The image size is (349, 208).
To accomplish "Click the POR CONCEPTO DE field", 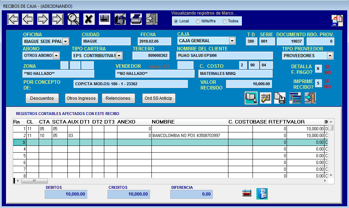I will click(x=131, y=84).
